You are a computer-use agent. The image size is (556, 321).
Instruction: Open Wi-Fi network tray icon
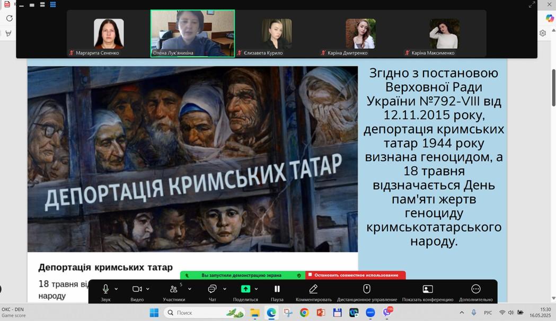click(502, 313)
